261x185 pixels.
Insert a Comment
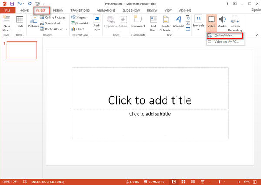[x=138, y=22]
